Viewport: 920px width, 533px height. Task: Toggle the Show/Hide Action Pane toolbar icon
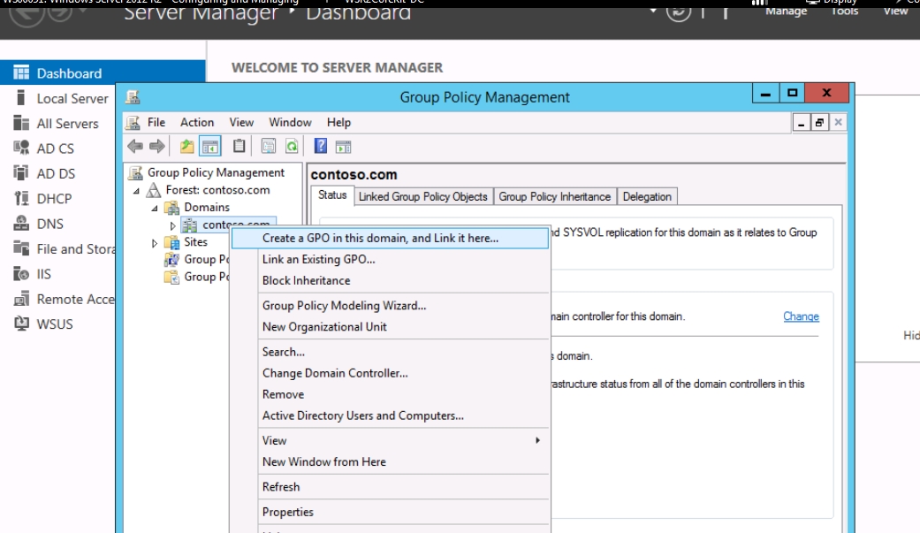coord(343,147)
